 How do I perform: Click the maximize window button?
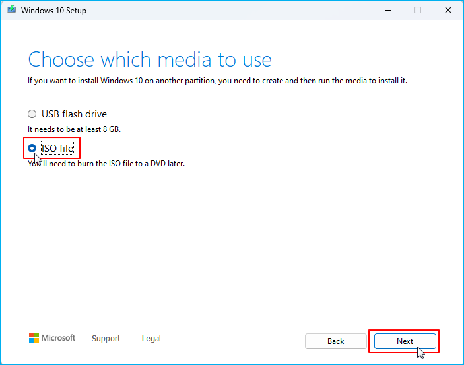[418, 11]
